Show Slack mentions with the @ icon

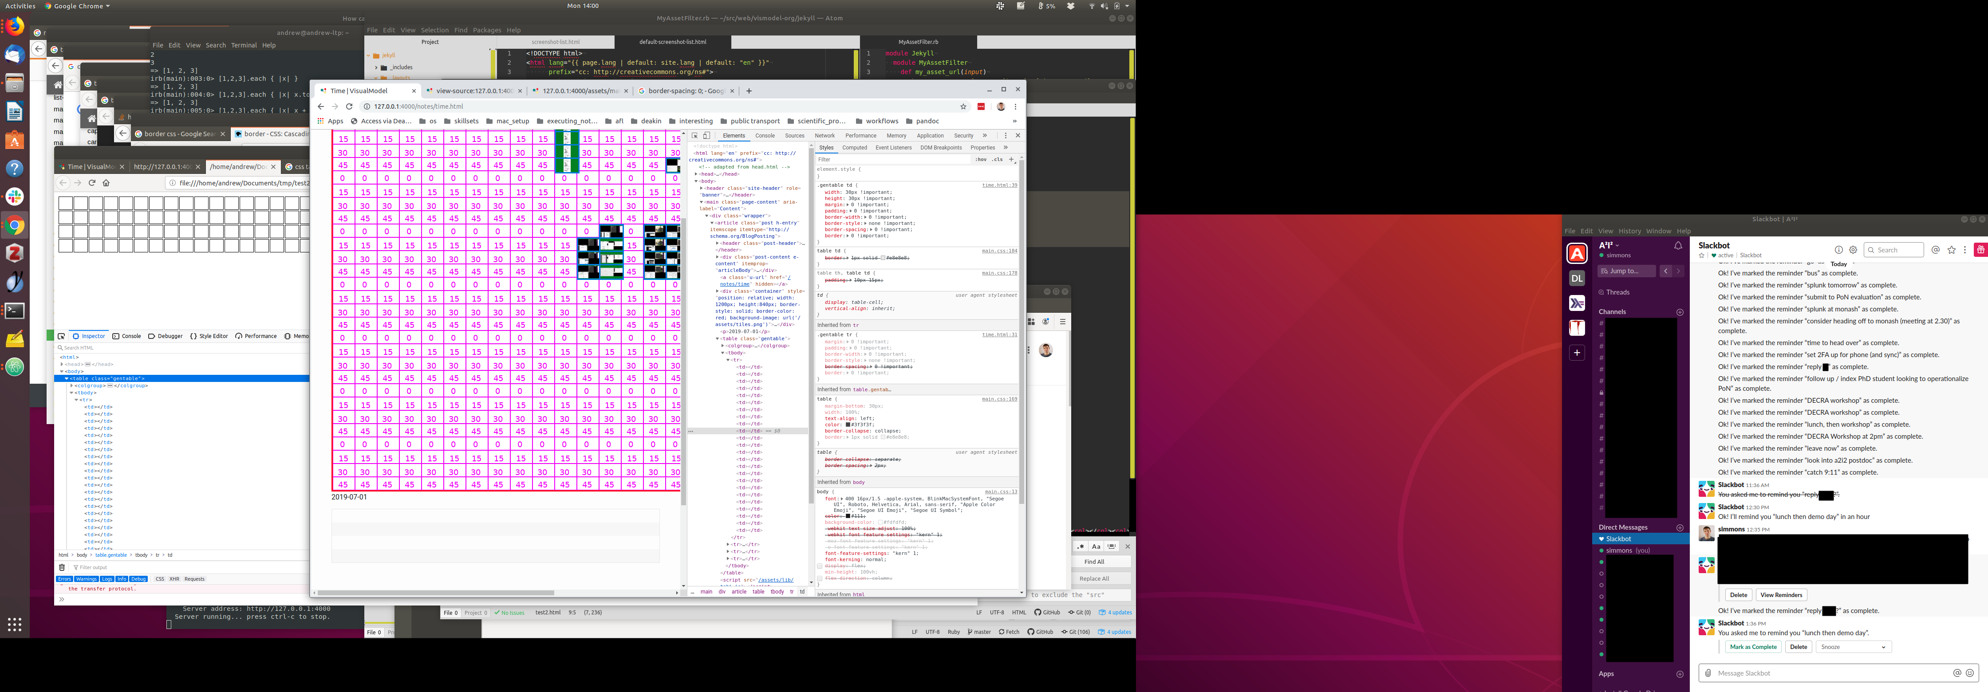coord(1936,250)
